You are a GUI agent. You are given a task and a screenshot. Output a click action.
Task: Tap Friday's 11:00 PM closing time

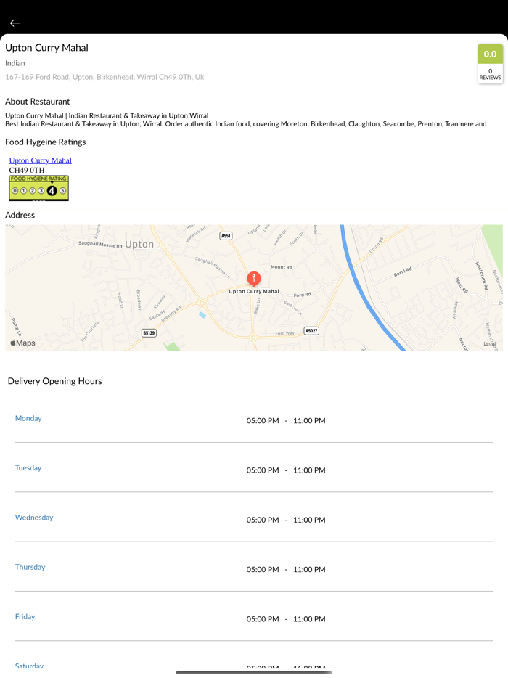click(x=309, y=619)
